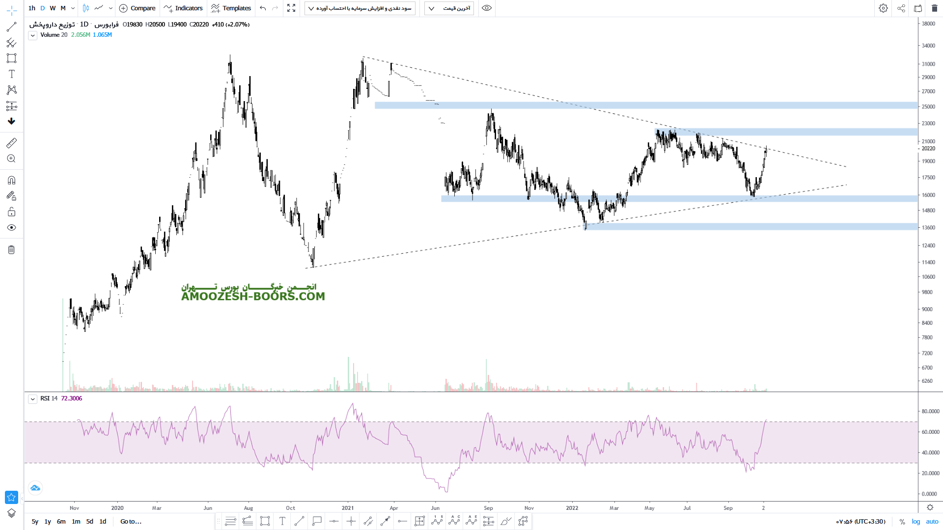The image size is (943, 530).
Task: Hide all drawings with sidebar eye icon
Action: (11, 228)
